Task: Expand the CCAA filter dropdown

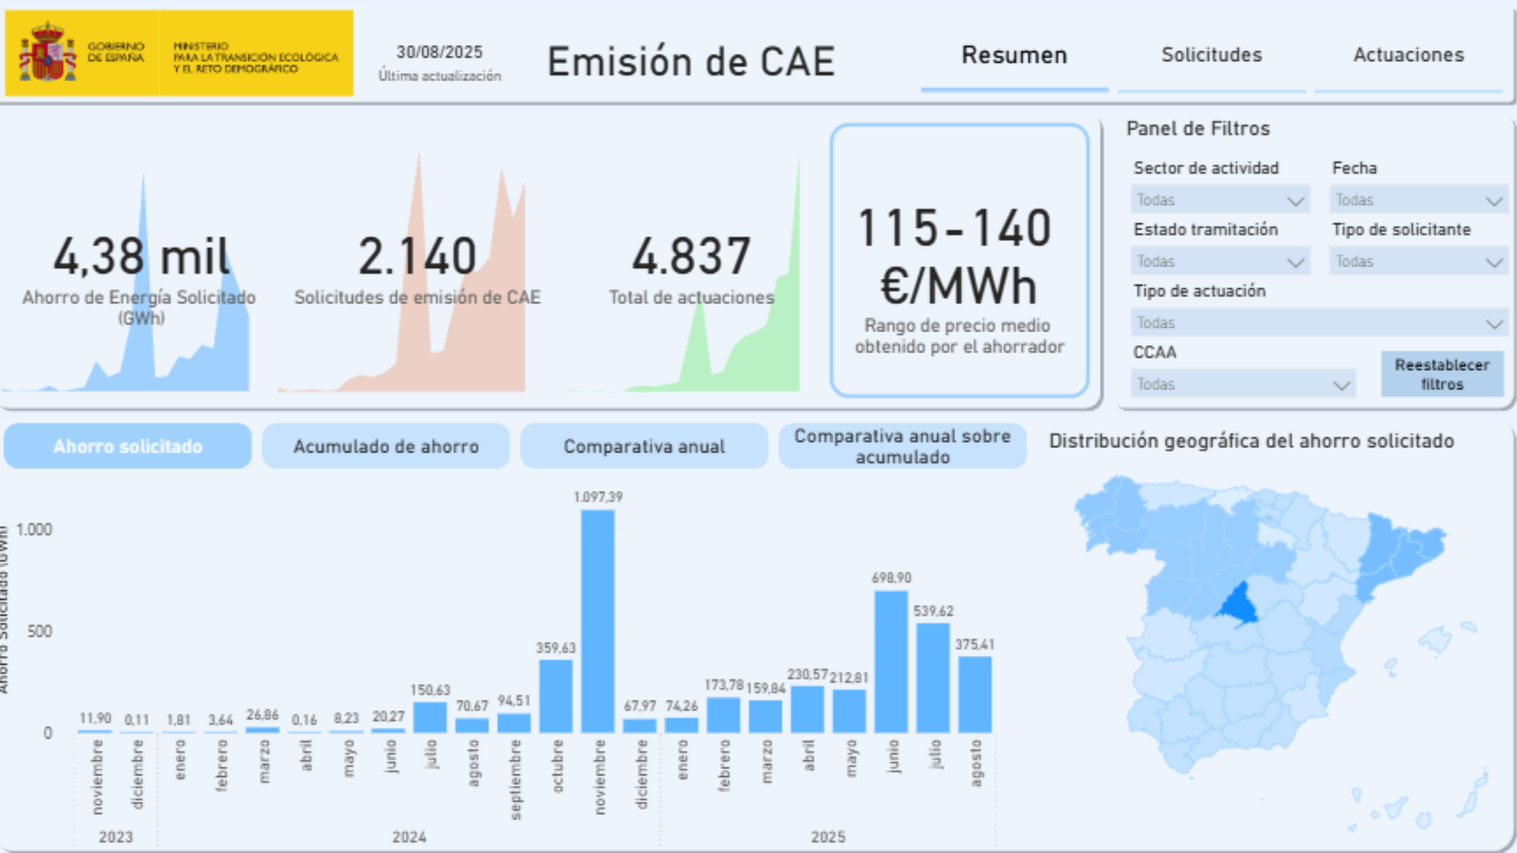Action: (1243, 385)
